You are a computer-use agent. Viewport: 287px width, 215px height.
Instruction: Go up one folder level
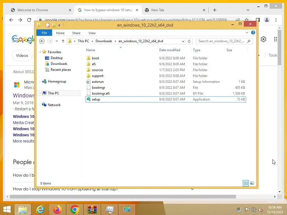point(63,41)
